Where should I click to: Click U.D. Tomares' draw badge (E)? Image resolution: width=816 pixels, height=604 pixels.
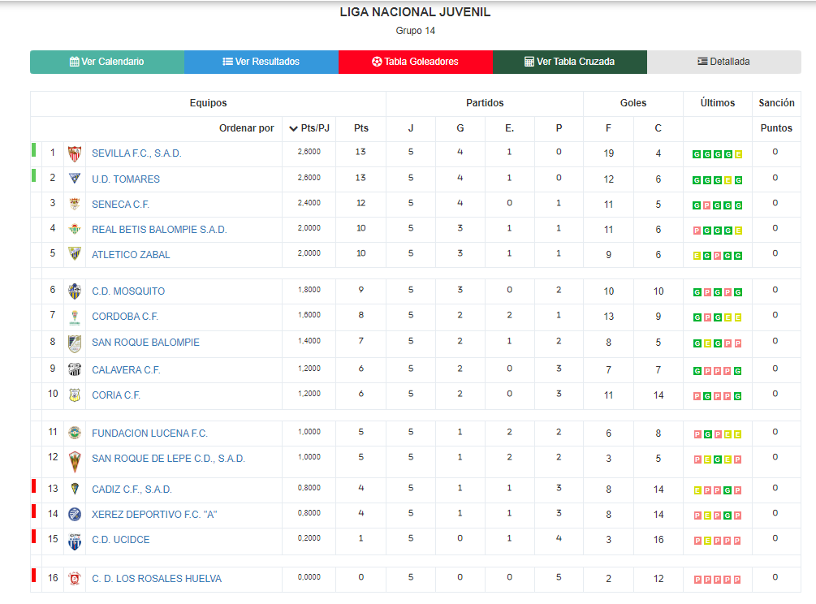point(727,180)
